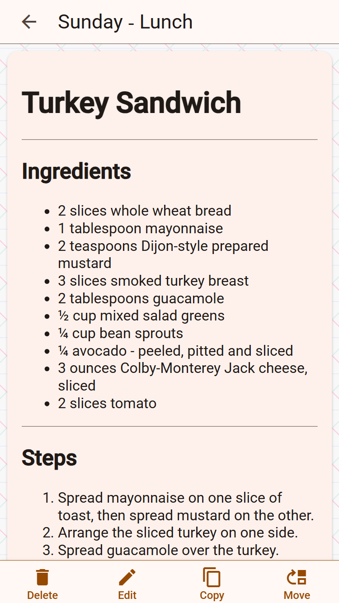Click the Sunday - Lunch page title
Screen dimensions: 339x603
coord(125,22)
